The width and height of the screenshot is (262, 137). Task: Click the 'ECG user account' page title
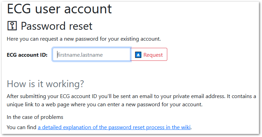59,9
